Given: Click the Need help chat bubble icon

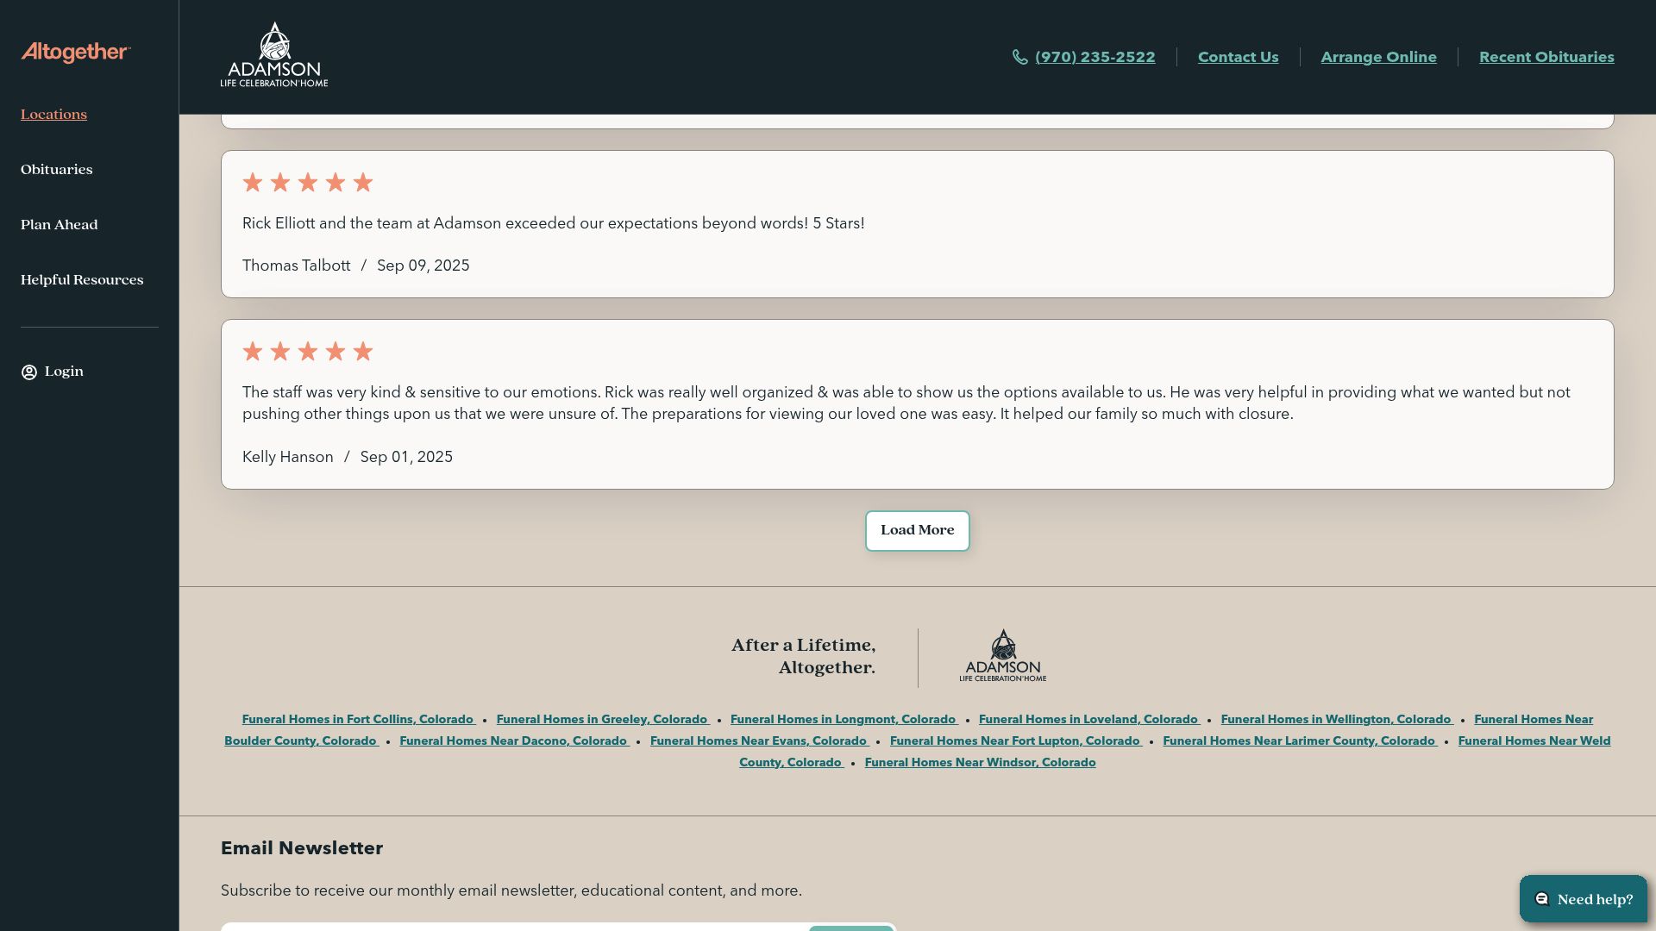Looking at the screenshot, I should tap(1542, 899).
